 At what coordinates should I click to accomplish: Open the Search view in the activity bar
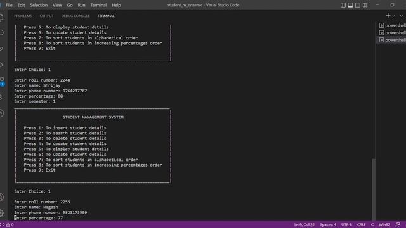pos(1,32)
